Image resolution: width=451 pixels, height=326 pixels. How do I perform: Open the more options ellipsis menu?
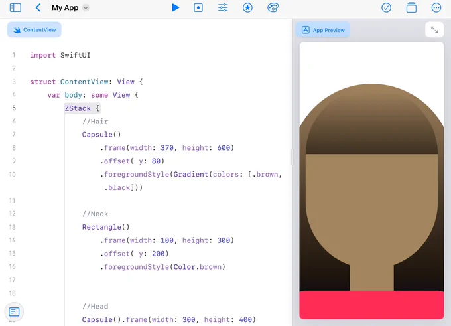pyautogui.click(x=436, y=7)
